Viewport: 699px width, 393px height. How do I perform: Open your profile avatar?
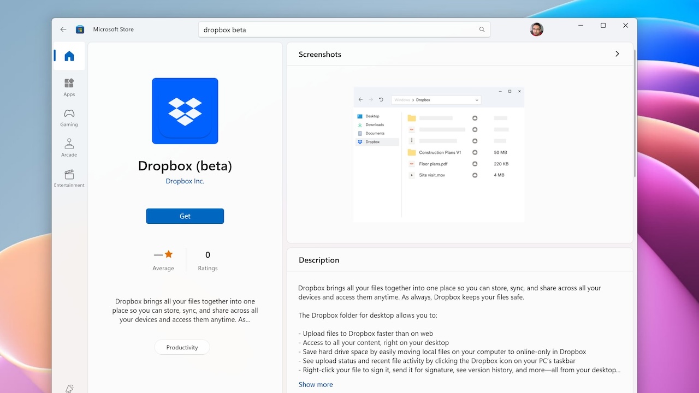click(x=536, y=29)
